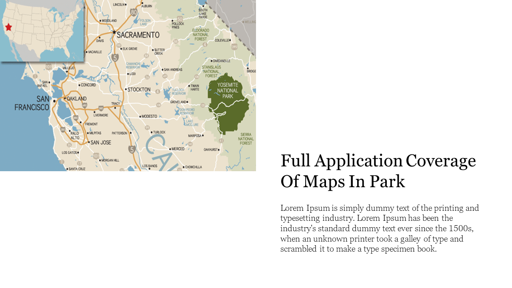Click the 'SAN ANDREAS' label

pos(173,70)
